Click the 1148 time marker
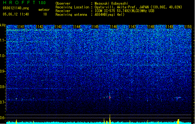This screenshot has width=195, height=124. [x=151, y=27]
